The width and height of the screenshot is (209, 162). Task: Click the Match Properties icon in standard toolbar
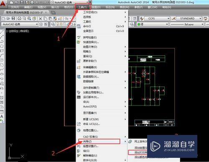[55, 18]
